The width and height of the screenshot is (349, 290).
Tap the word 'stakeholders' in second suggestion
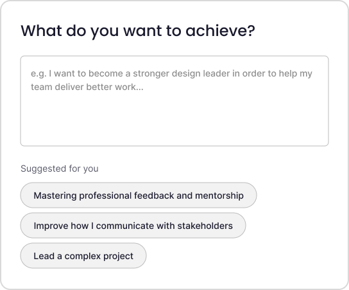[x=205, y=226]
